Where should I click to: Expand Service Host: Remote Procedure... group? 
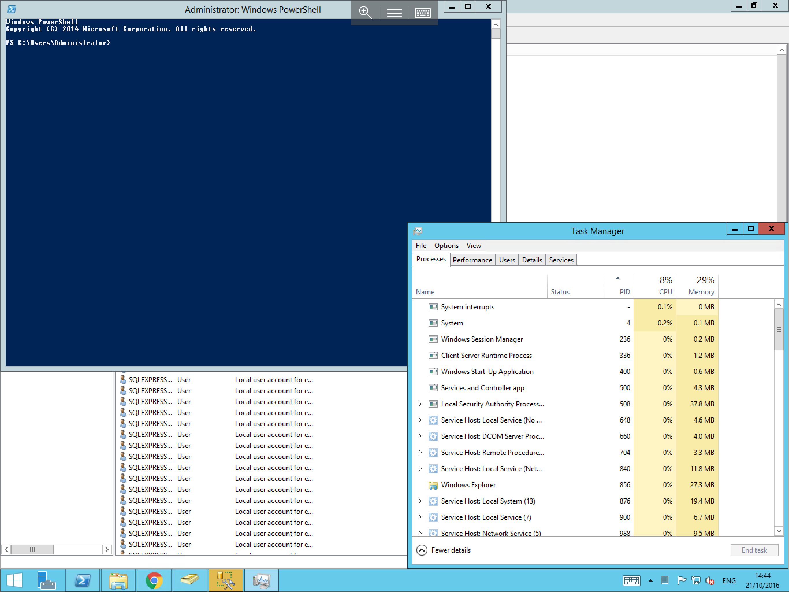pyautogui.click(x=420, y=452)
